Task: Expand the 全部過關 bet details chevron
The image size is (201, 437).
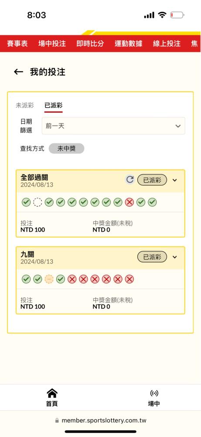Action: click(x=174, y=180)
